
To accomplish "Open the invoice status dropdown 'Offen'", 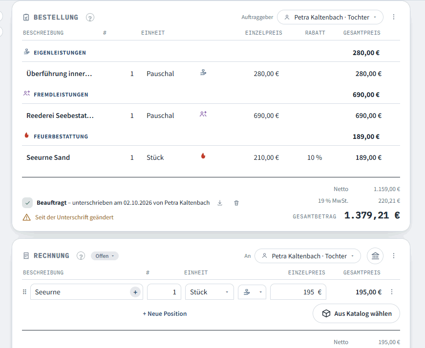I will coord(105,256).
